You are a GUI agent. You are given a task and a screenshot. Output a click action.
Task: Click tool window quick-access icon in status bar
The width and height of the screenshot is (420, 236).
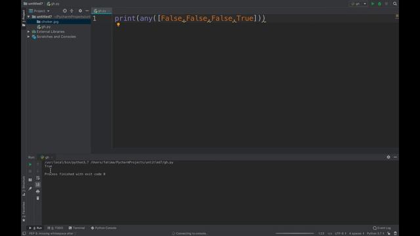[24, 233]
